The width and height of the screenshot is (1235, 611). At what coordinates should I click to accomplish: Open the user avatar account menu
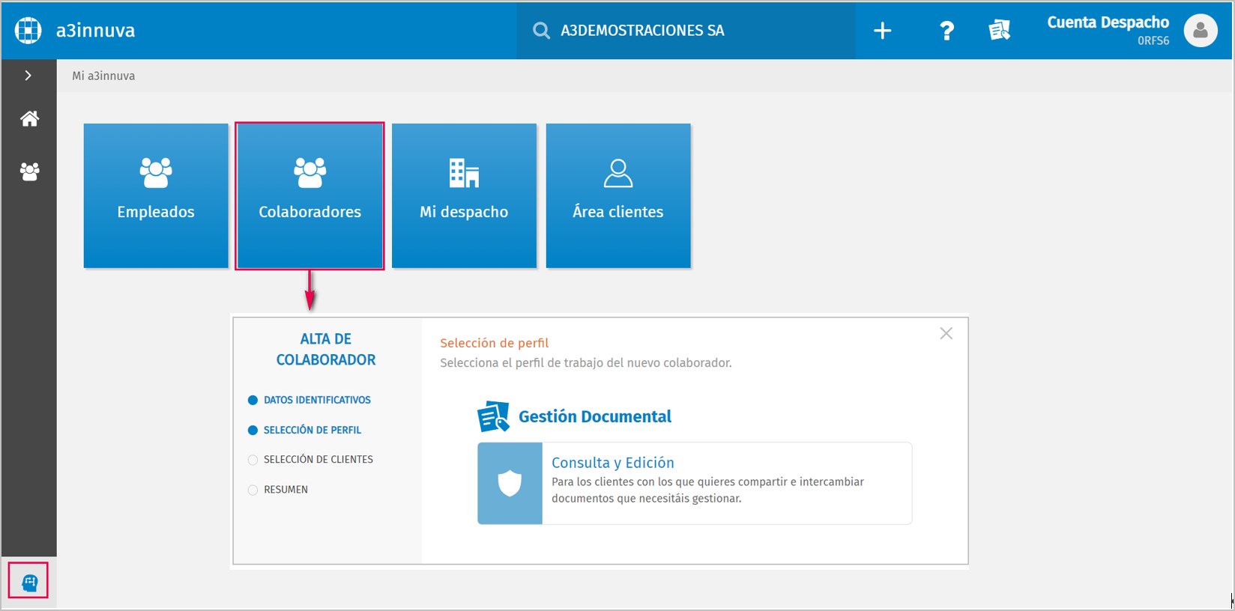tap(1200, 31)
